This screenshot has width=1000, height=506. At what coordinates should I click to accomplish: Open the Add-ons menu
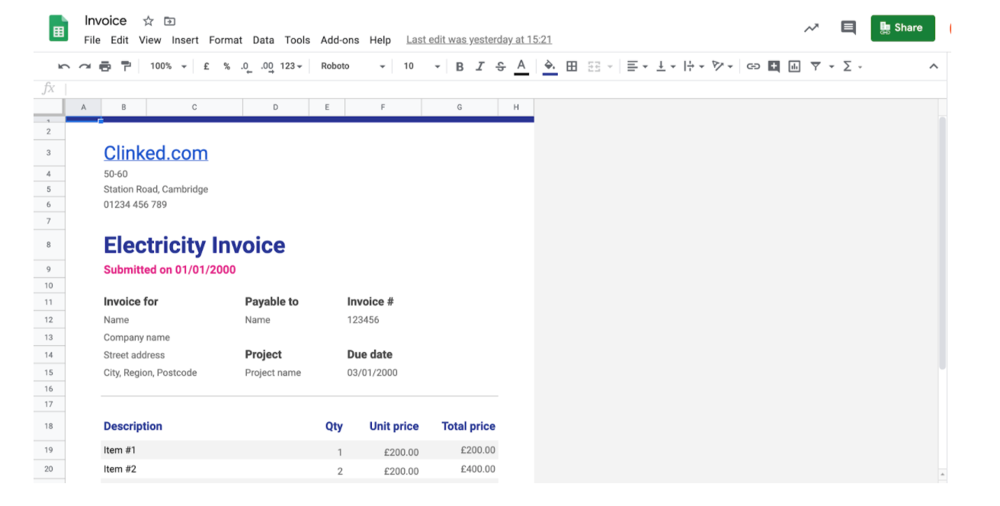point(340,40)
